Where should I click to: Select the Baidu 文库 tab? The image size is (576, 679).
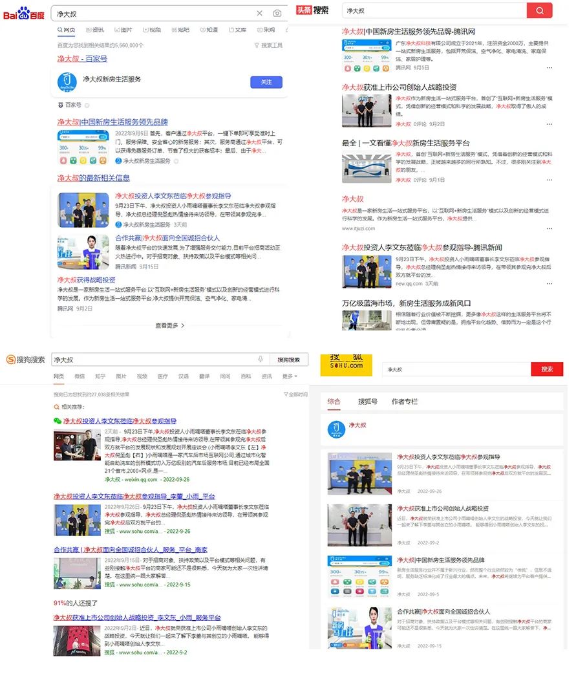[x=238, y=30]
